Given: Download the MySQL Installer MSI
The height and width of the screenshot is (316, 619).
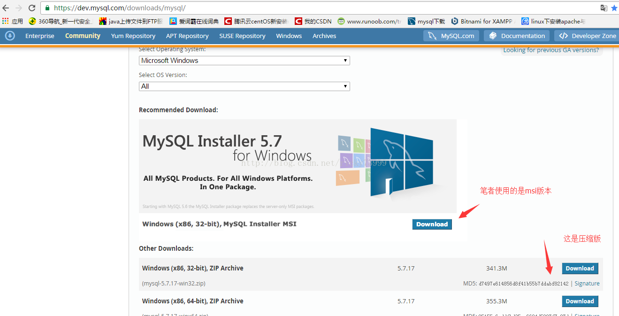Looking at the screenshot, I should (x=432, y=224).
